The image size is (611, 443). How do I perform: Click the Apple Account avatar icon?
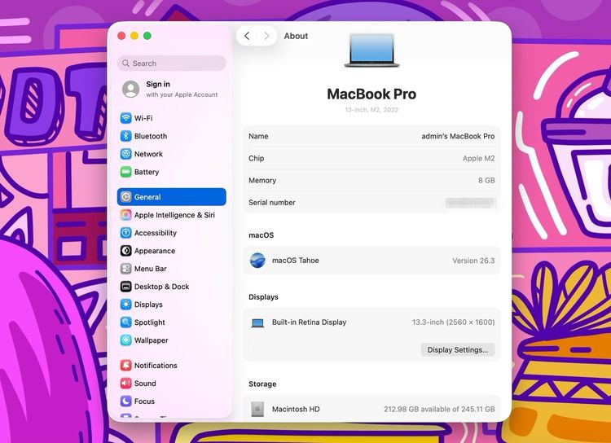(x=131, y=90)
